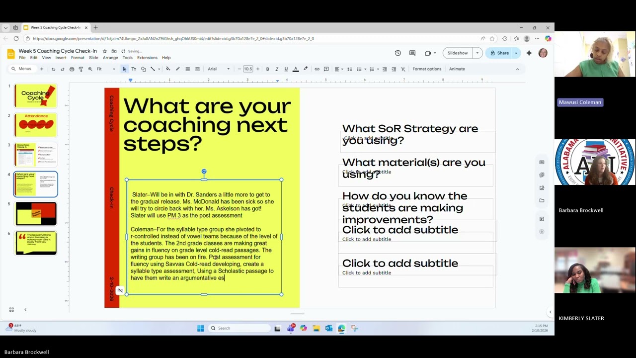
Task: Open the Gemini sparkle assistant
Action: click(529, 53)
